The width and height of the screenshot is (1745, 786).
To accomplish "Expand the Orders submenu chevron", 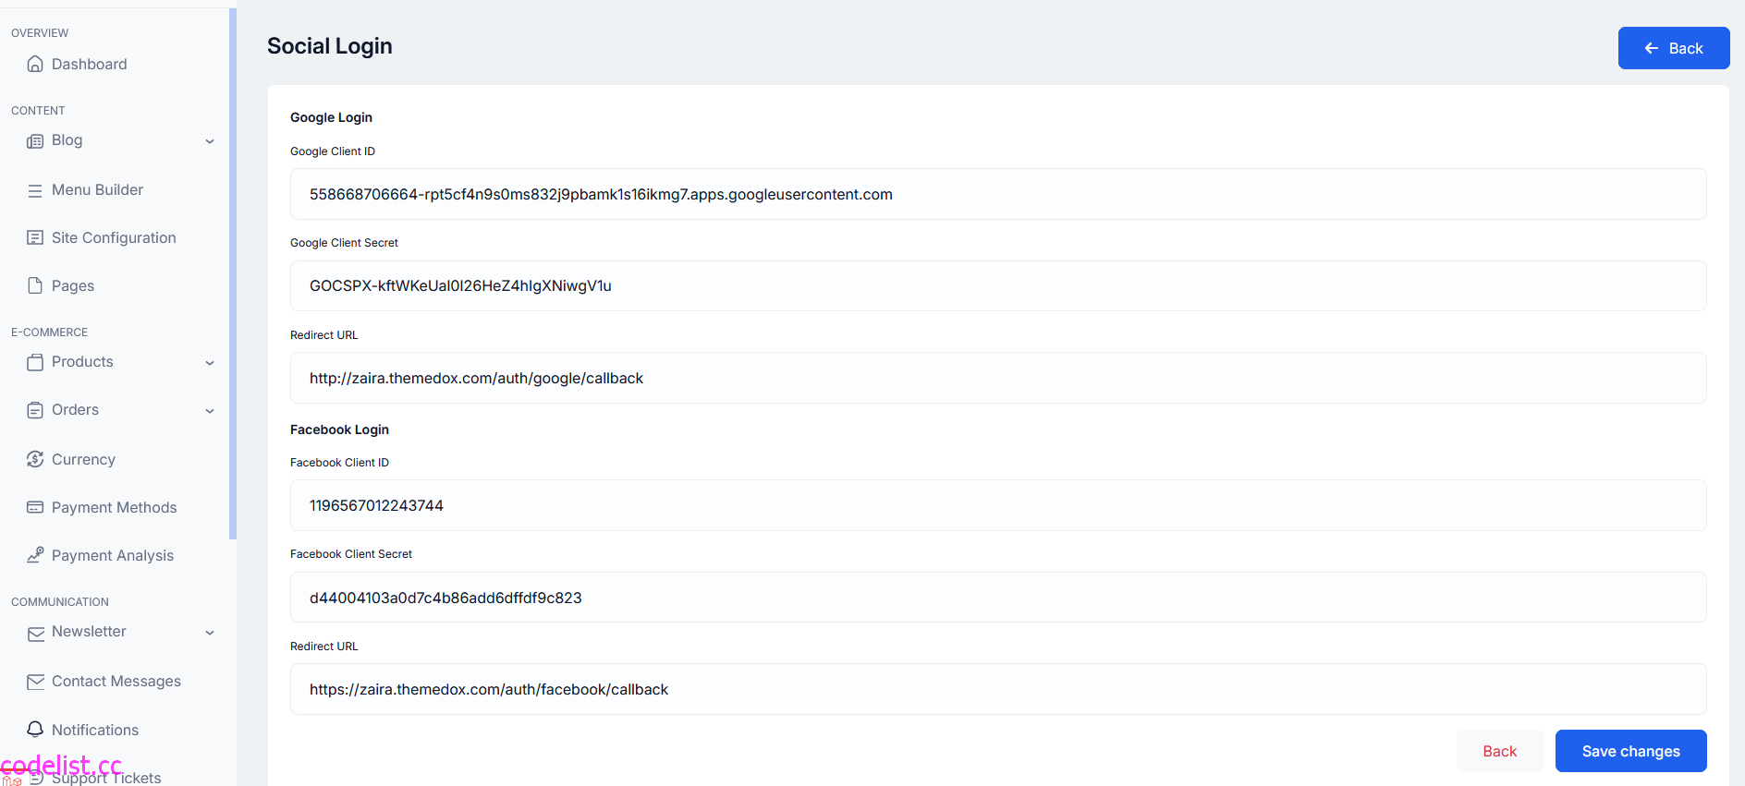I will click(x=210, y=411).
